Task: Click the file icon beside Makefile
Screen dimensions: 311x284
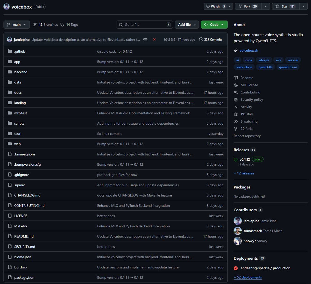Action: pos(10,226)
